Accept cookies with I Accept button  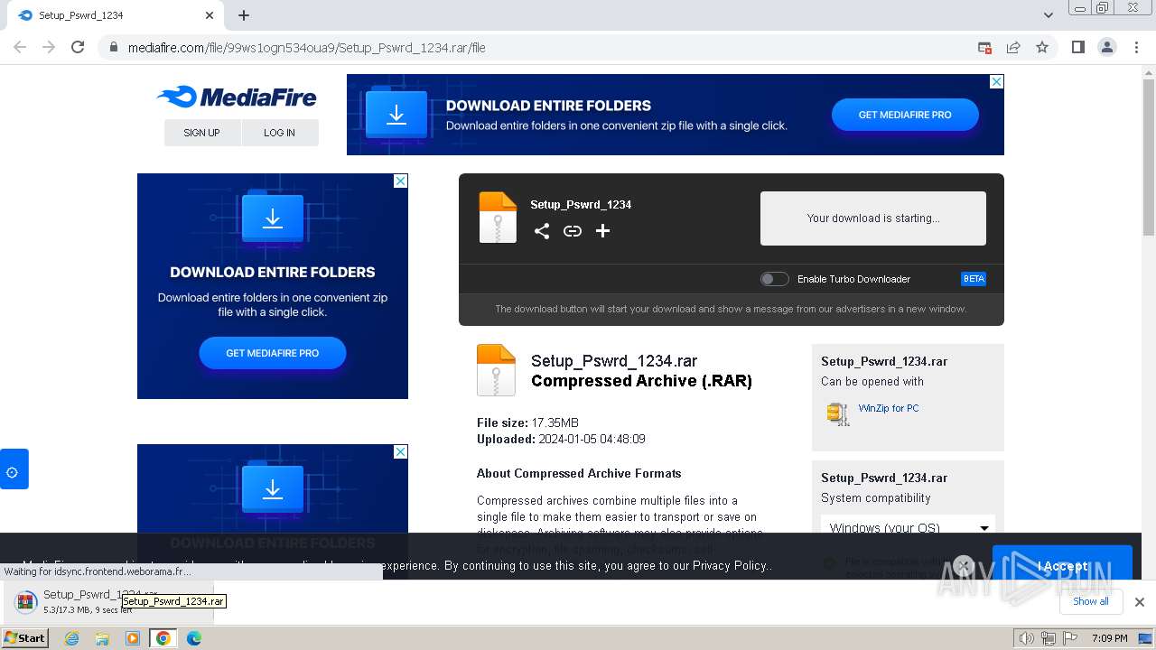(x=1062, y=565)
